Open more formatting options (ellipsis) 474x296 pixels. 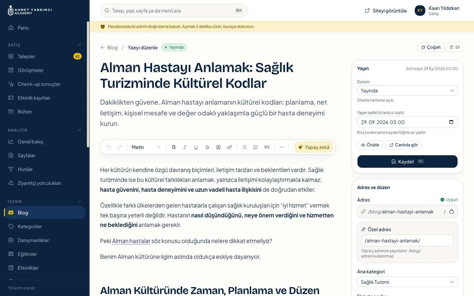point(281,147)
